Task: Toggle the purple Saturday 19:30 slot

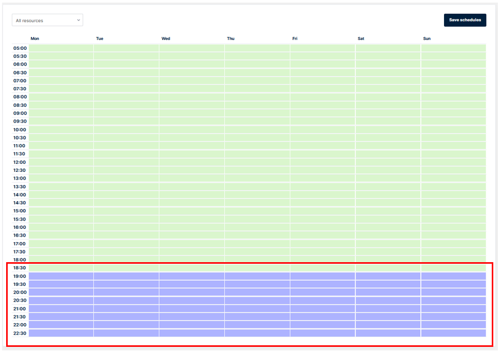Action: (x=388, y=284)
